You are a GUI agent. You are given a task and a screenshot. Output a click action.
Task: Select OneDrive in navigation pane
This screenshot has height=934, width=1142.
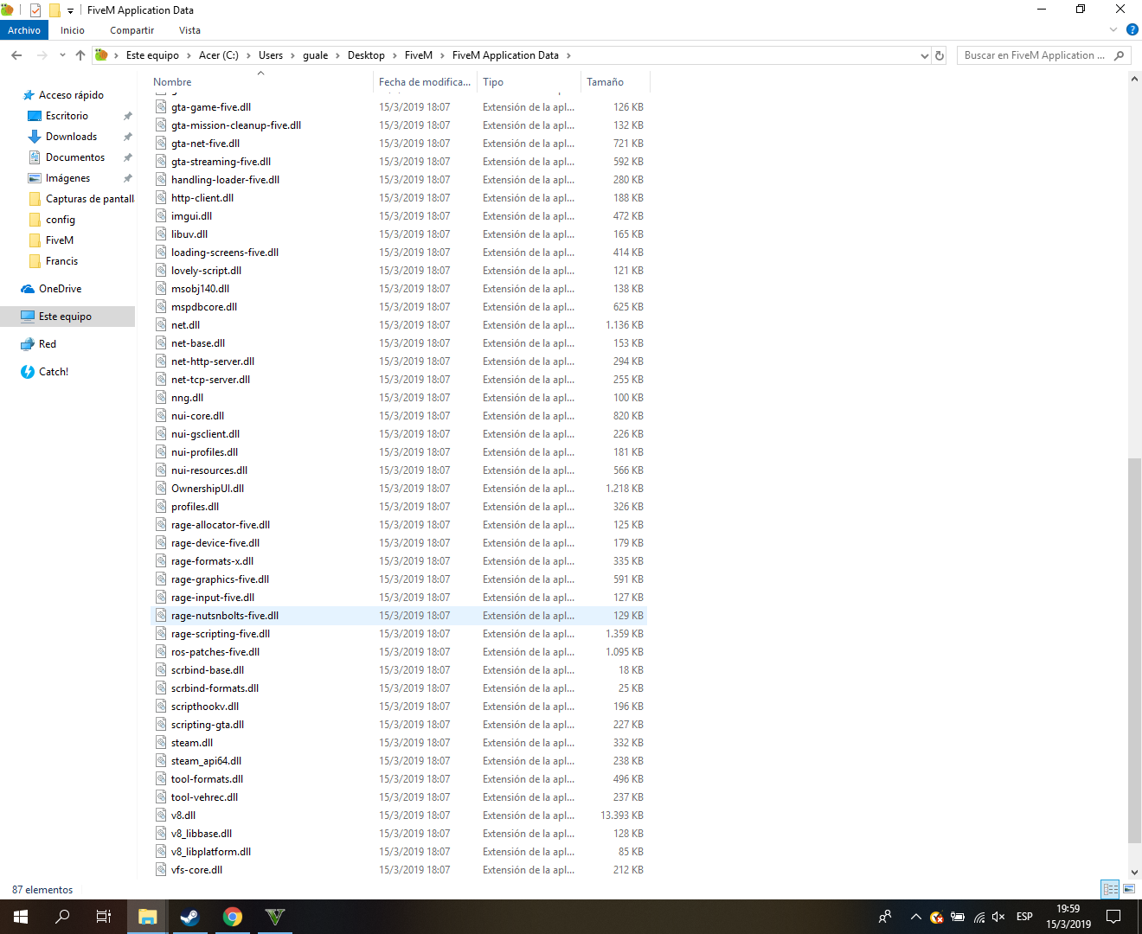coord(61,289)
